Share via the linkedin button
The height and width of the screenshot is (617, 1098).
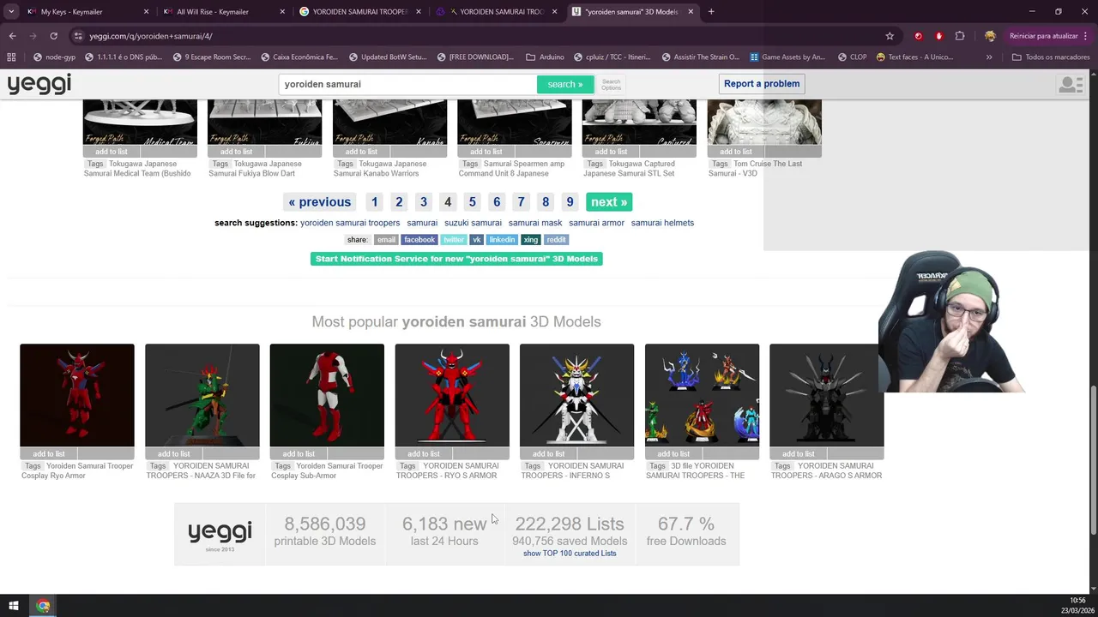click(502, 240)
